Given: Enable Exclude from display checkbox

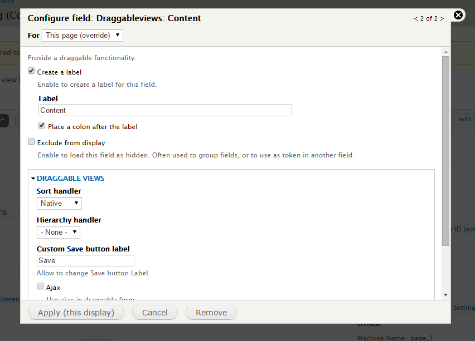Looking at the screenshot, I should 31,141.
